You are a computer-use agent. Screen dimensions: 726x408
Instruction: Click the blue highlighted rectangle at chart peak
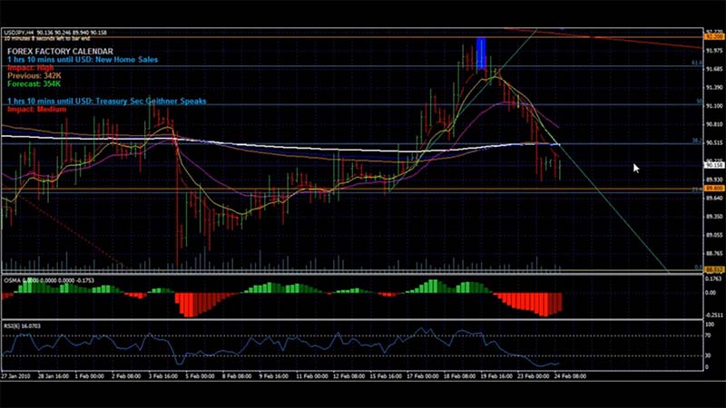(482, 53)
